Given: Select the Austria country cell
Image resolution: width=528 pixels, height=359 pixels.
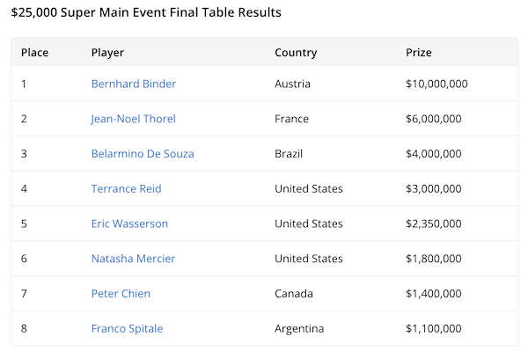Looking at the screenshot, I should pyautogui.click(x=293, y=84).
